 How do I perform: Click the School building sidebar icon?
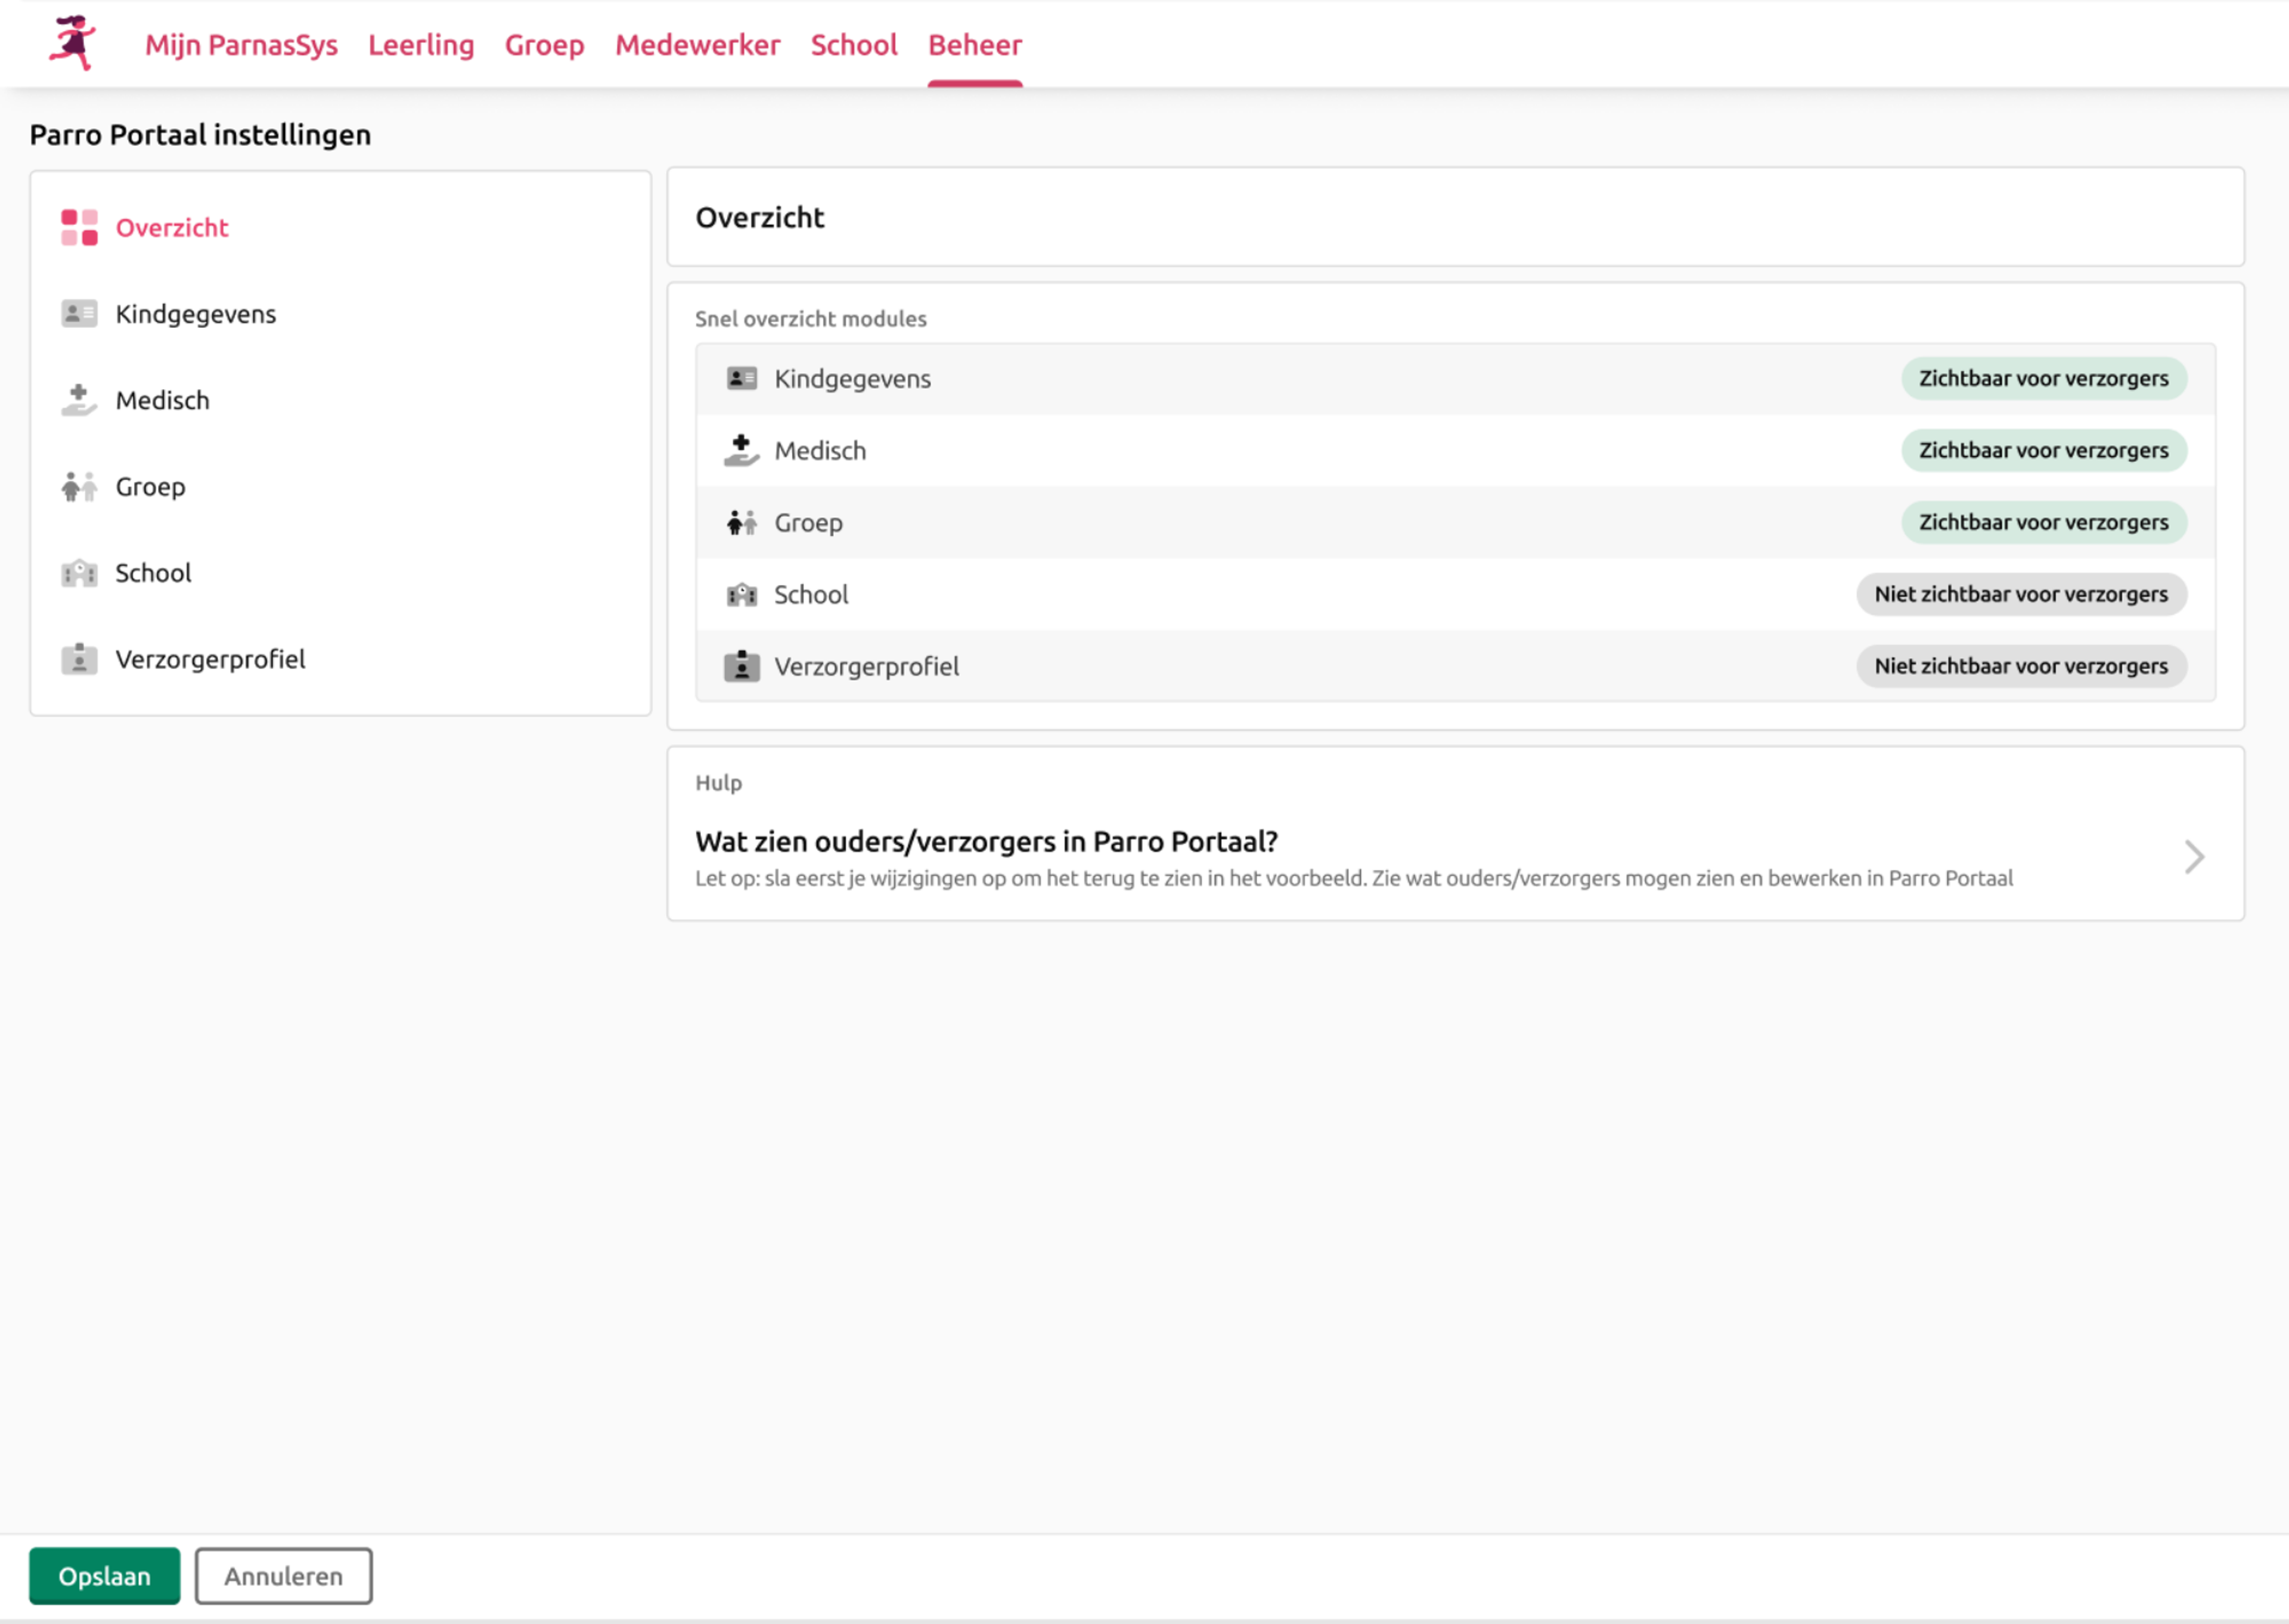click(x=79, y=573)
